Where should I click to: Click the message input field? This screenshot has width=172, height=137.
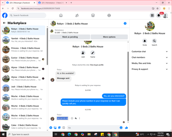pyautogui.click(x=94, y=128)
